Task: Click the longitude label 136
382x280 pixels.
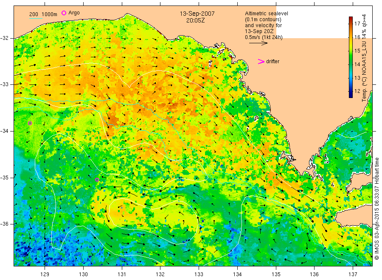Action: [x=314, y=274]
